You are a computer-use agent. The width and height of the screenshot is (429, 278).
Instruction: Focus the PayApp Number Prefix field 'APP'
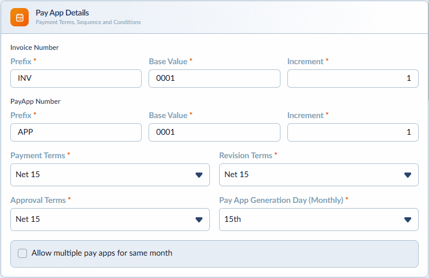click(76, 132)
